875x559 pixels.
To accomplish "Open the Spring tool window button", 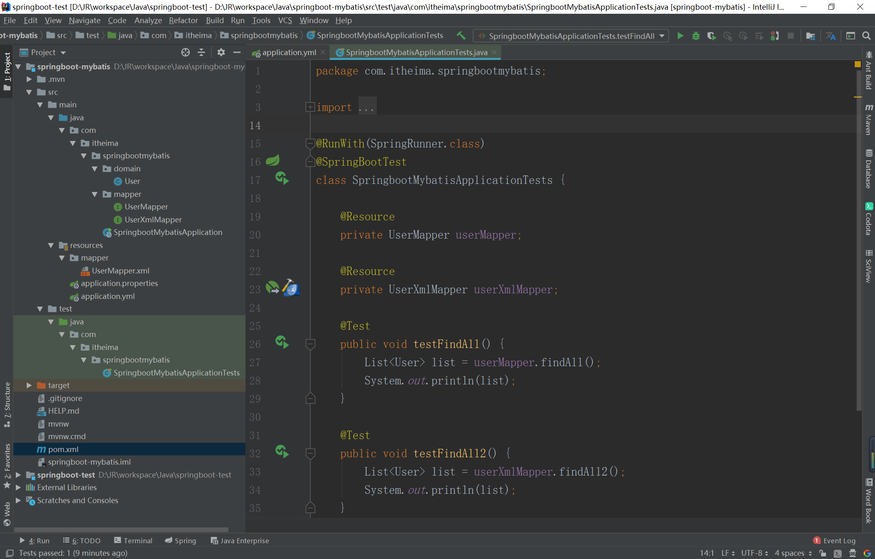I will coord(181,540).
